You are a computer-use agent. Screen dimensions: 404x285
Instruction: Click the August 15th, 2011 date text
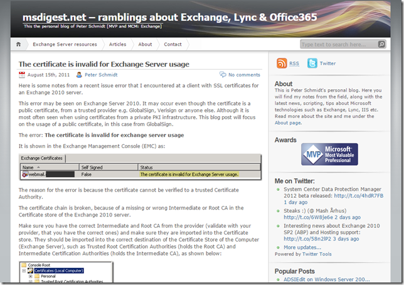(48, 75)
